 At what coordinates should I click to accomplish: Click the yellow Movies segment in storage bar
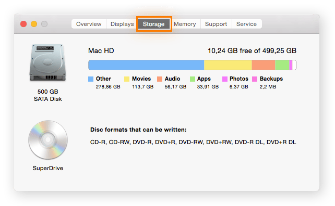pos(228,65)
